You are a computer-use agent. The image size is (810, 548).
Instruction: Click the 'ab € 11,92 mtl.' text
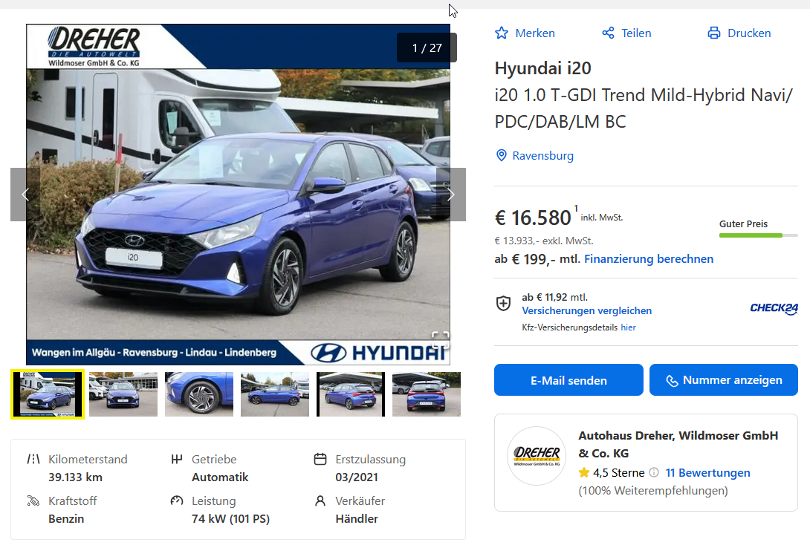555,297
